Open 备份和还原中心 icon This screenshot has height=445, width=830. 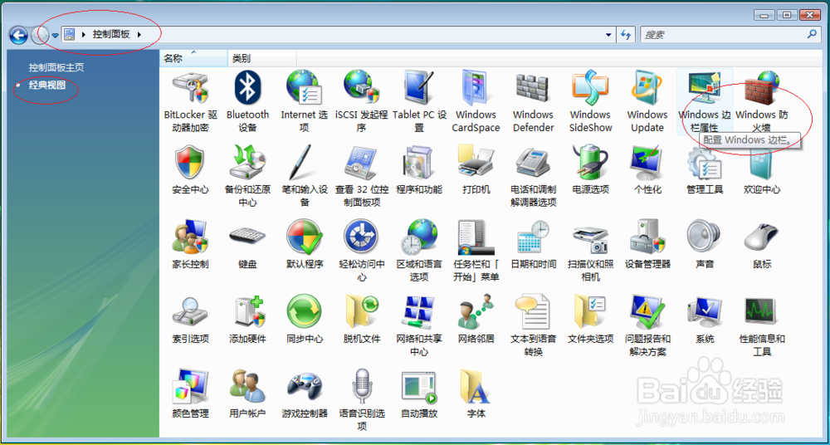pyautogui.click(x=247, y=163)
